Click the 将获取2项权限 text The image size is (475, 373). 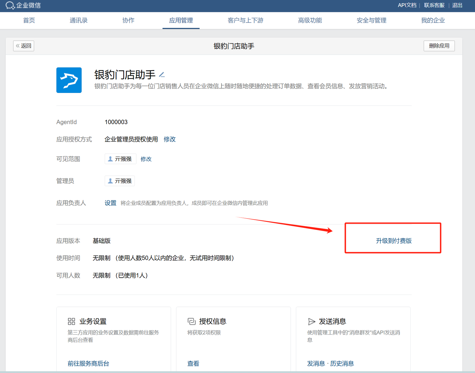click(204, 333)
